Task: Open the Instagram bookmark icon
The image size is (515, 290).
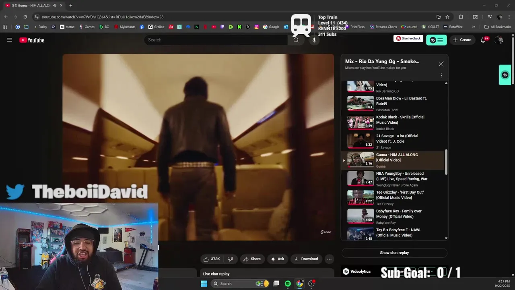Action: 256,27
